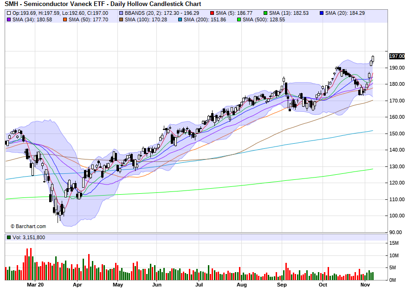Click the 100.00 price axis label
The height and width of the screenshot is (299, 407).
[397, 216]
